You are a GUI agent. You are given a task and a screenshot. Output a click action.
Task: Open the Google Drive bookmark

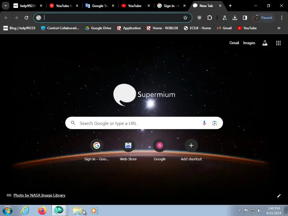tap(98, 28)
